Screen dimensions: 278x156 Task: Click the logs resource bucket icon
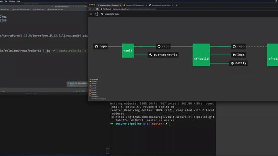click(x=234, y=55)
